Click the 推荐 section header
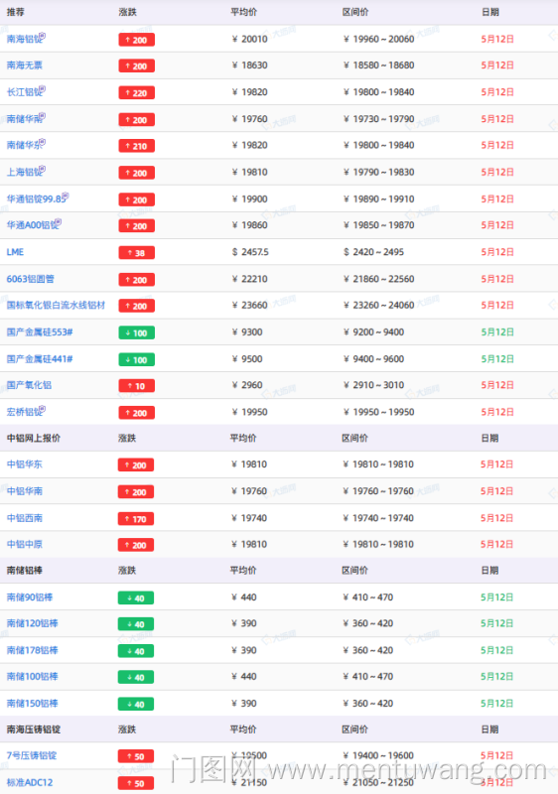 [x=16, y=12]
